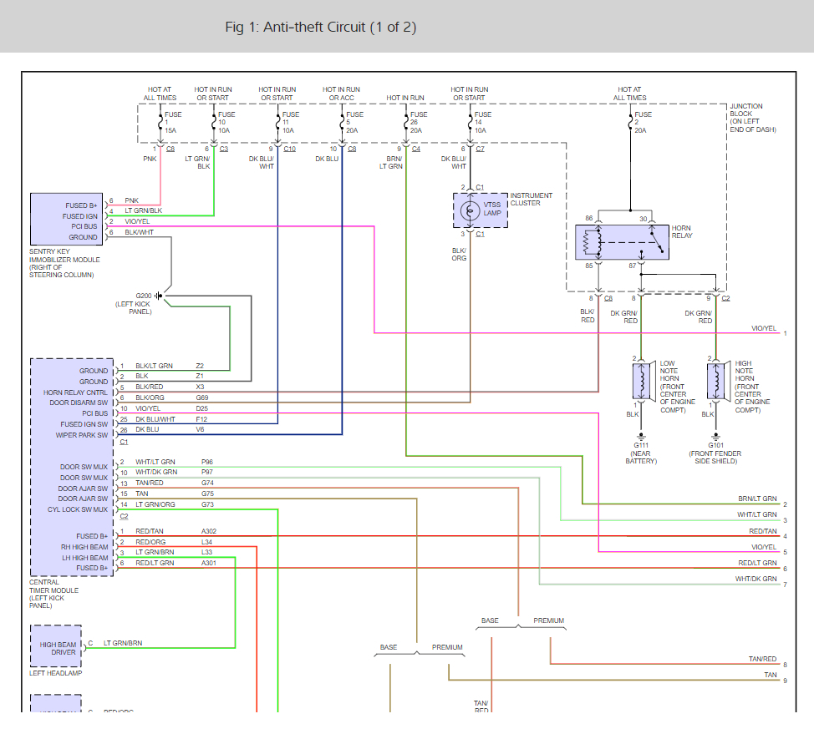Image resolution: width=814 pixels, height=729 pixels.
Task: Click the Central Timer Module box
Action: [x=72, y=467]
